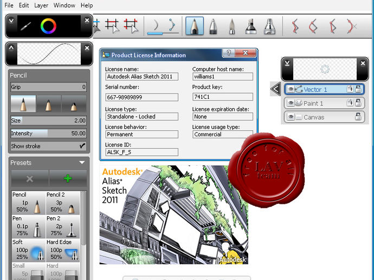Select the Pen 2 preset
Viewport: 374px width, 280px height.
[63, 226]
